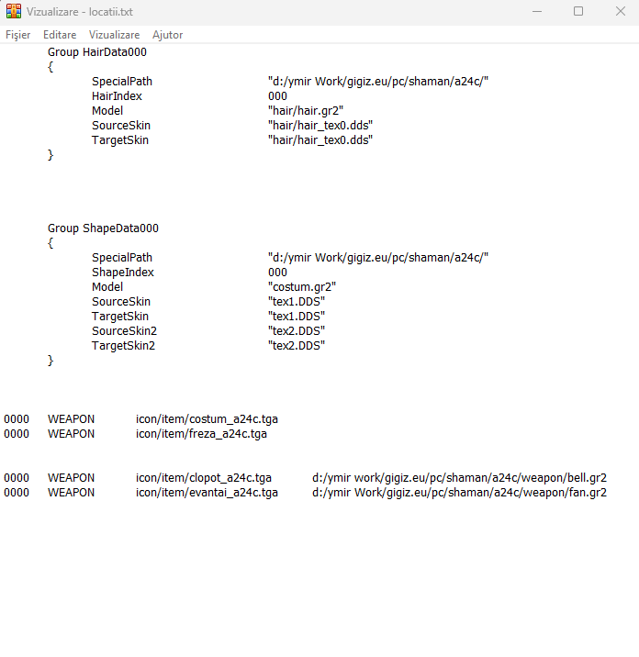The height and width of the screenshot is (657, 639).
Task: Click 0000 on the evantai_a24c row
Action: point(17,493)
